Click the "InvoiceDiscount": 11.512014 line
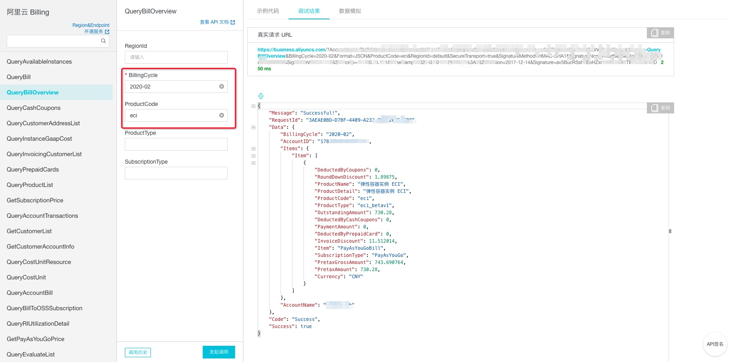The height and width of the screenshot is (362, 733). [356, 241]
